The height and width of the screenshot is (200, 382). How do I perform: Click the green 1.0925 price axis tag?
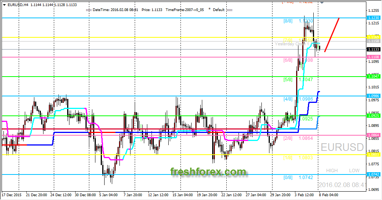pos(373,115)
